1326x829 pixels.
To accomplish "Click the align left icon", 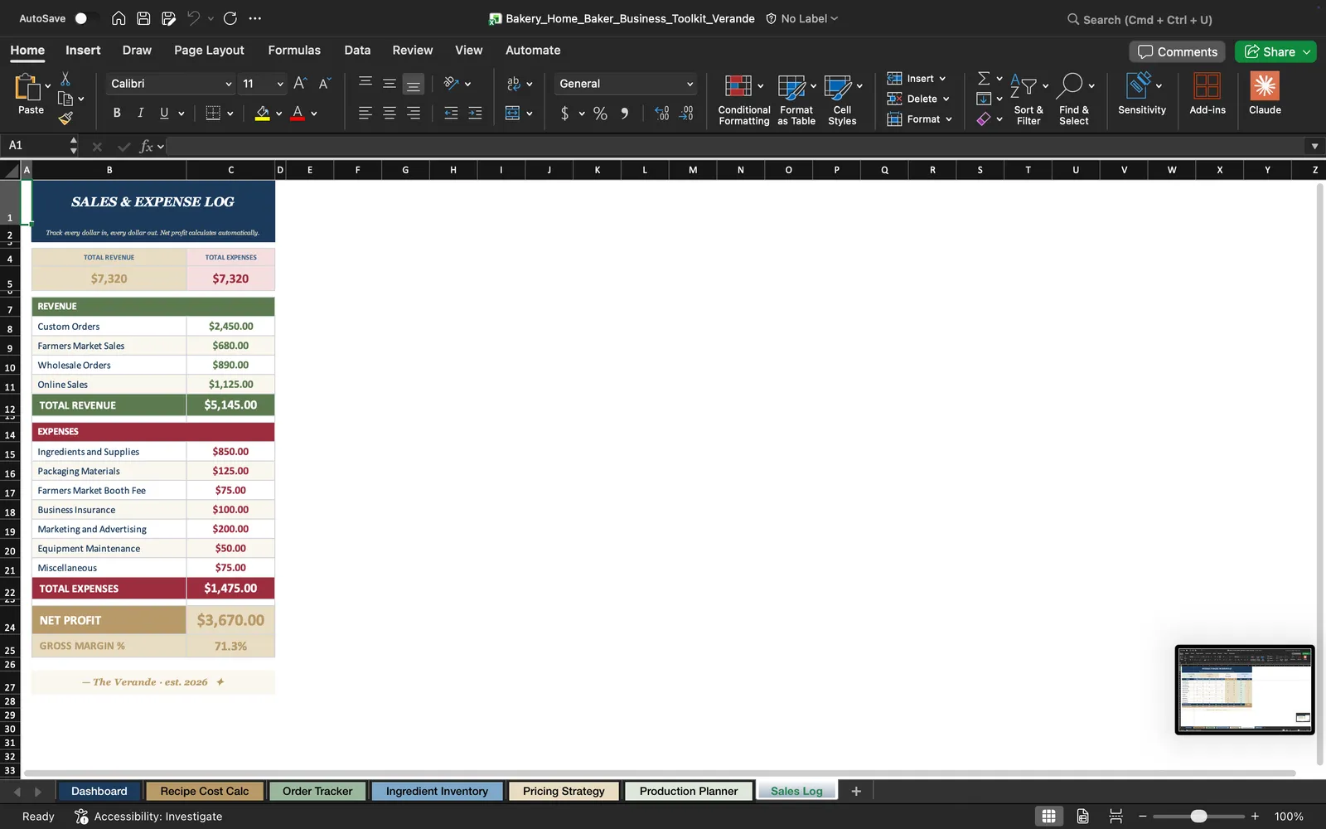I will tap(365, 113).
